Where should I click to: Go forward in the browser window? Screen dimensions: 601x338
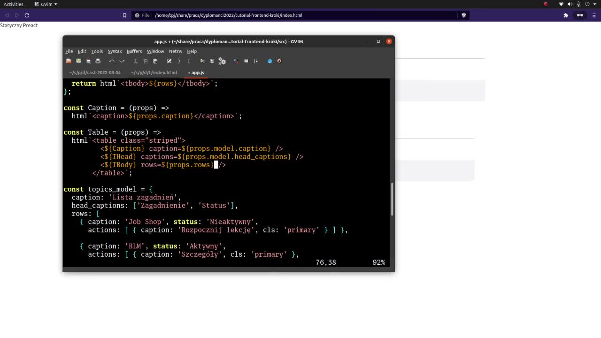tap(17, 15)
